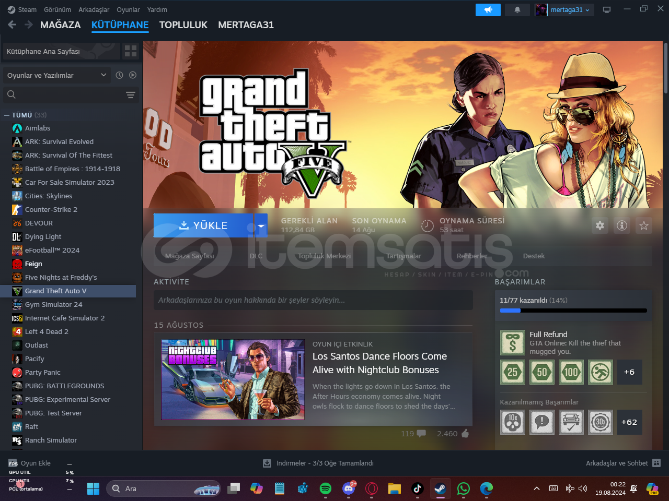Open Discord from the taskbar

tap(349, 488)
